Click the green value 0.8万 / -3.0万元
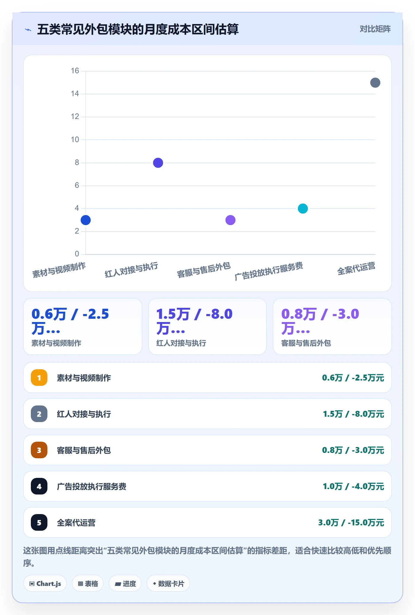This screenshot has height=615, width=415. click(353, 450)
